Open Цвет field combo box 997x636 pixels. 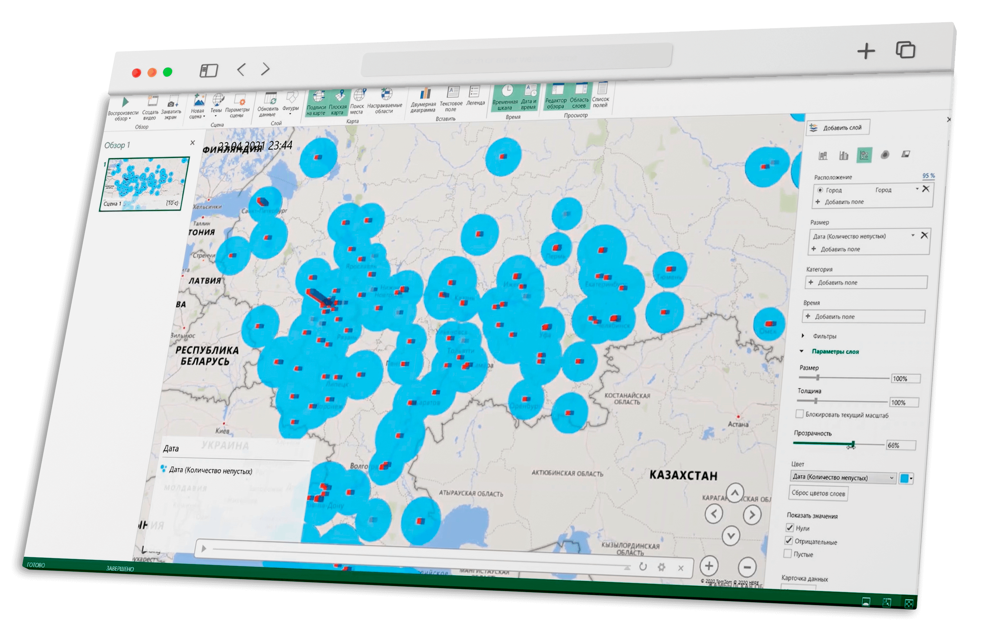(843, 477)
